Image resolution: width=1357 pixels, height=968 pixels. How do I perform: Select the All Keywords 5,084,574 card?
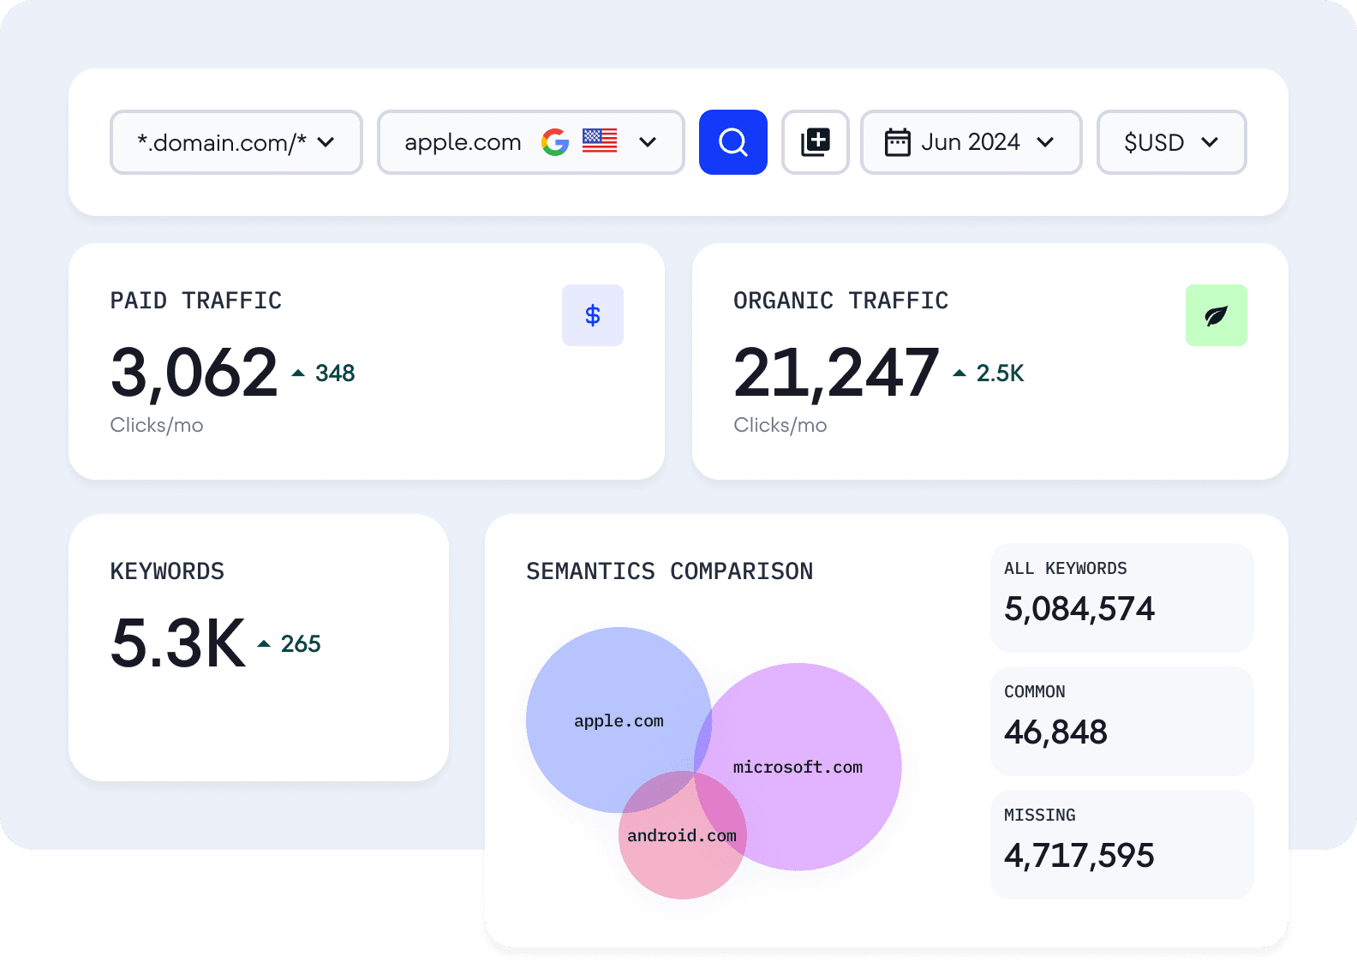coord(1121,597)
